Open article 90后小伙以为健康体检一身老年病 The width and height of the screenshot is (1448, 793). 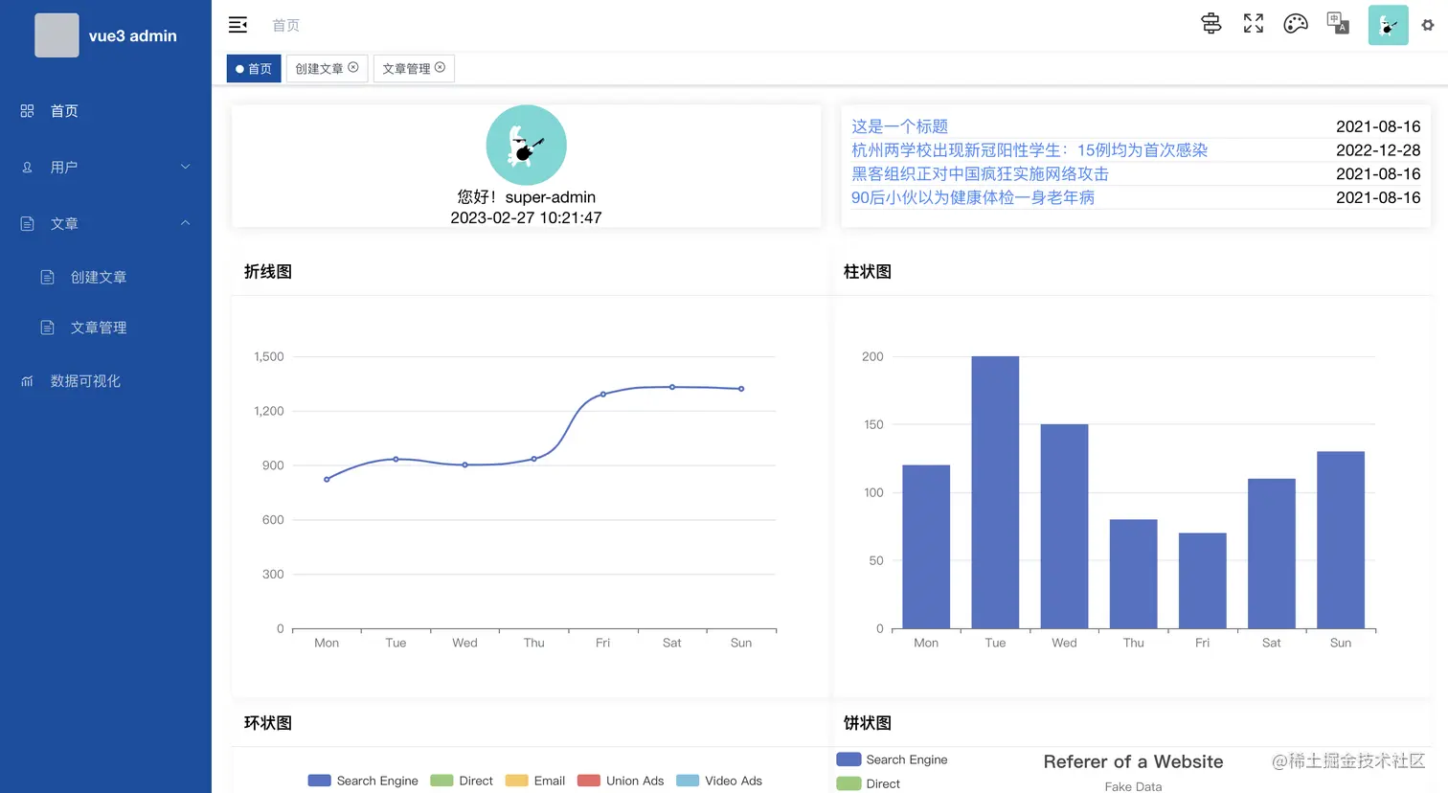click(x=973, y=198)
